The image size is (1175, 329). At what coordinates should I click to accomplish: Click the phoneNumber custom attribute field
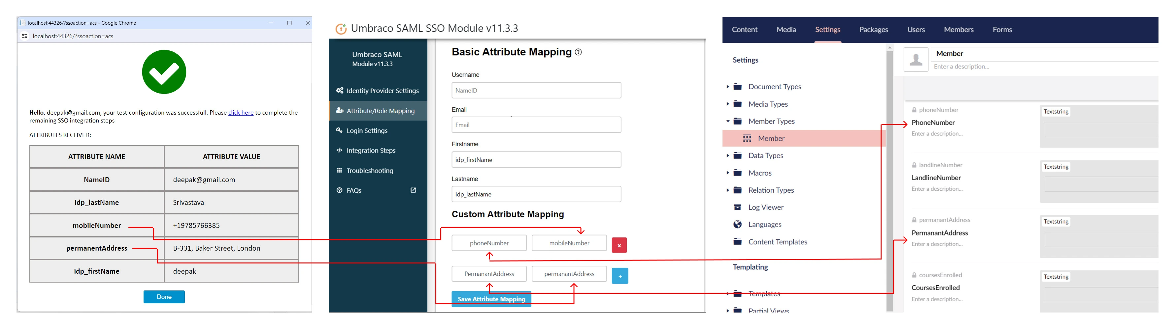(x=489, y=243)
